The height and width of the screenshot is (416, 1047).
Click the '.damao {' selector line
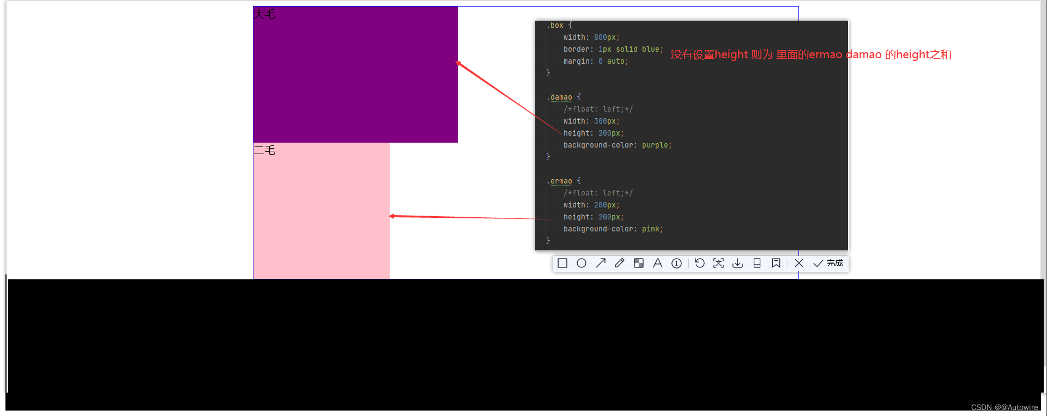564,97
